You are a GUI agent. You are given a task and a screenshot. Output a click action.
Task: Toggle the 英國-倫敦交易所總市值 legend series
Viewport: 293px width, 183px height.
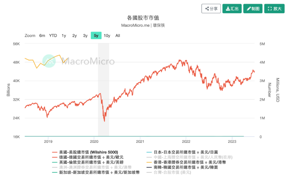pos(88,162)
